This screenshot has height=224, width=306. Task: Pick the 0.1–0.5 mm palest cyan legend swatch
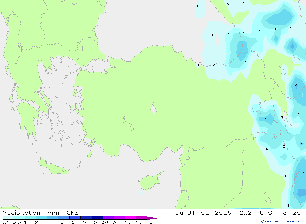[8, 218]
